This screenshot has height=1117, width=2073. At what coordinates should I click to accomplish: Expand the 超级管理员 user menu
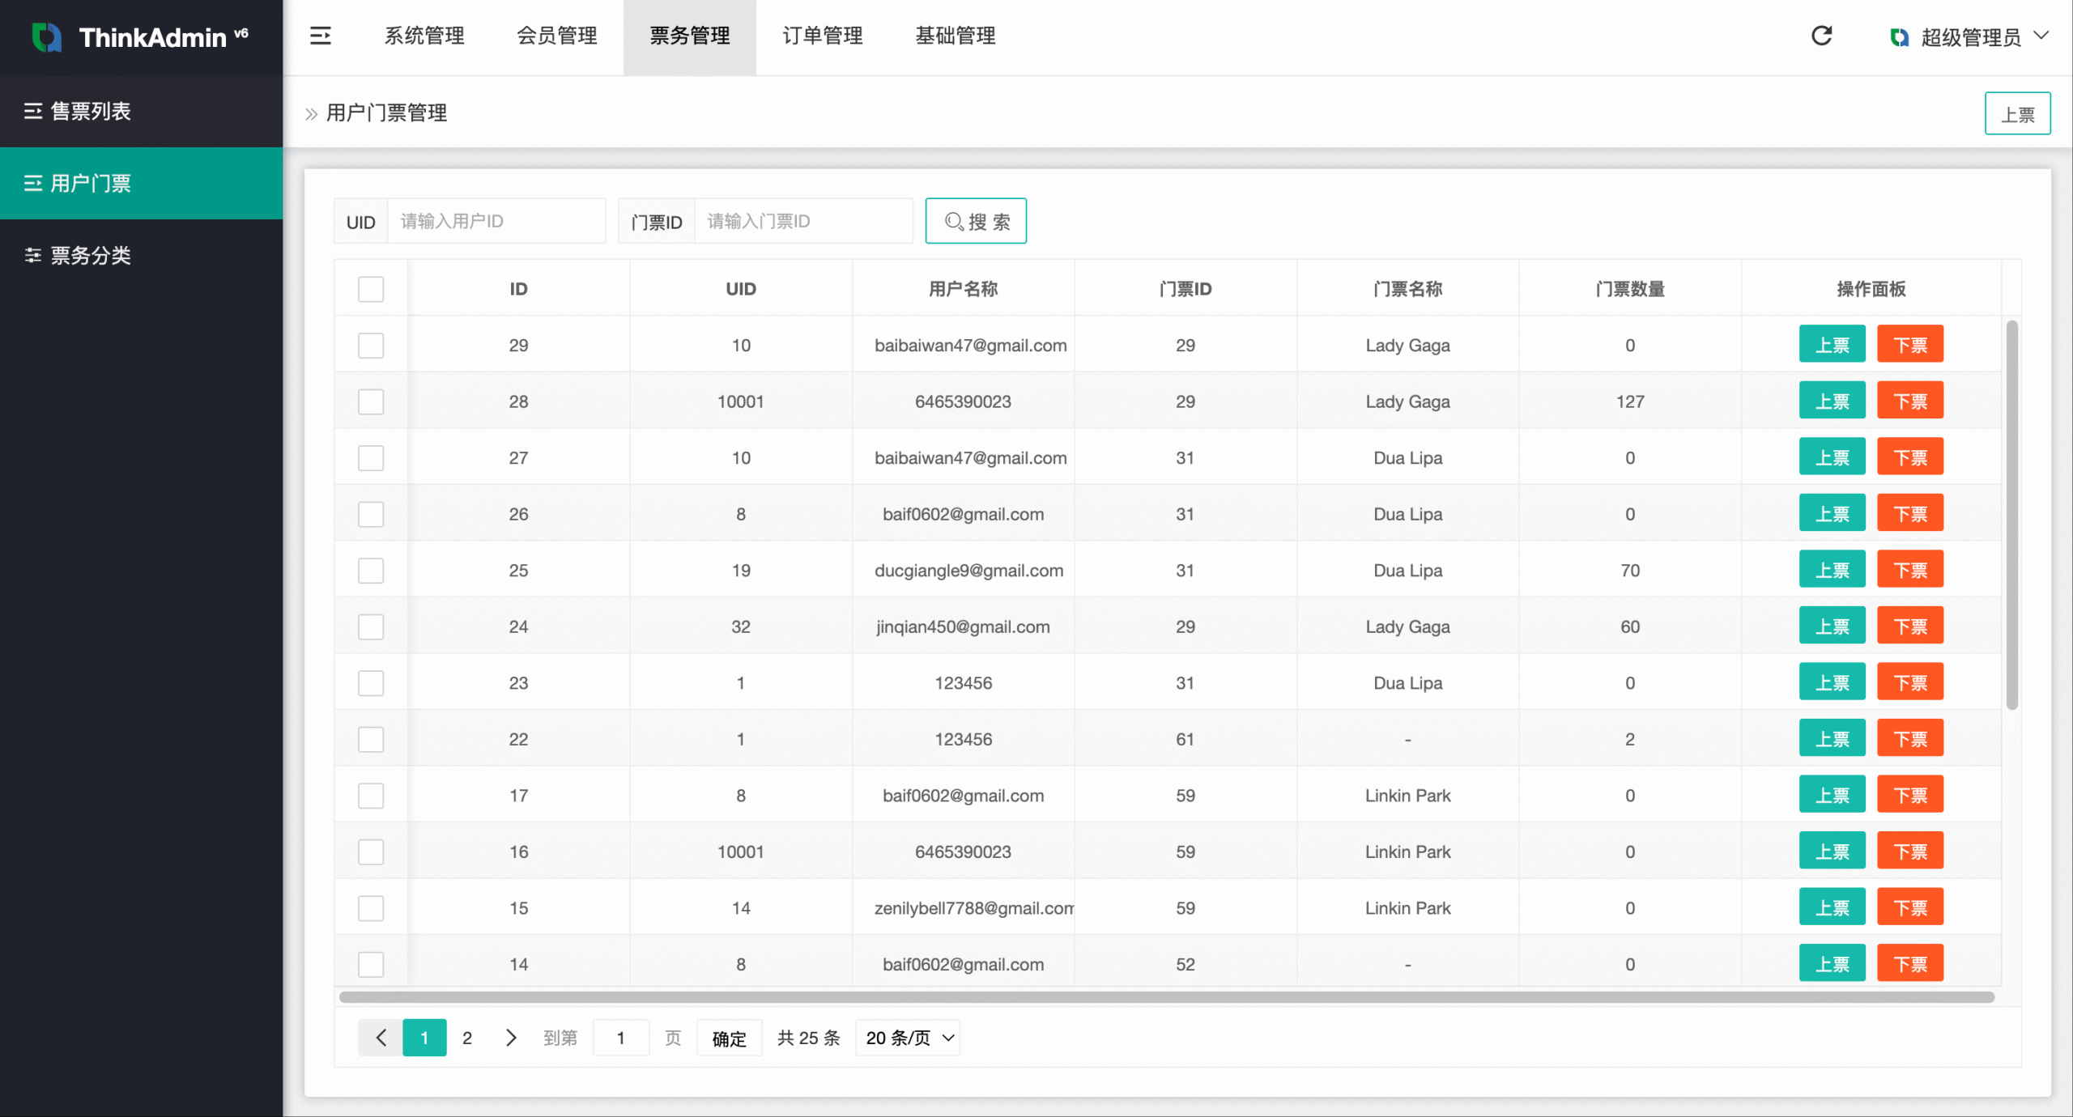(1970, 37)
